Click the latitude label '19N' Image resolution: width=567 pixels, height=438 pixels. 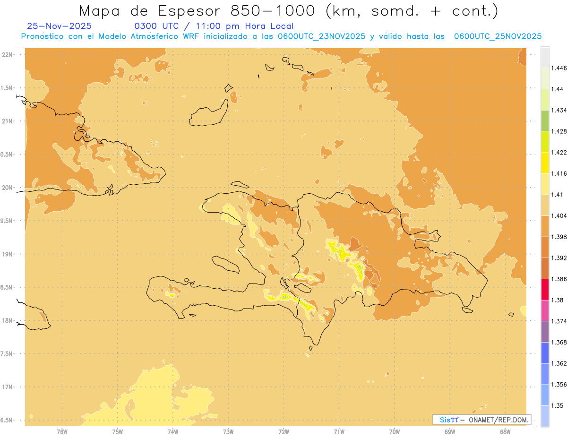click(x=7, y=254)
